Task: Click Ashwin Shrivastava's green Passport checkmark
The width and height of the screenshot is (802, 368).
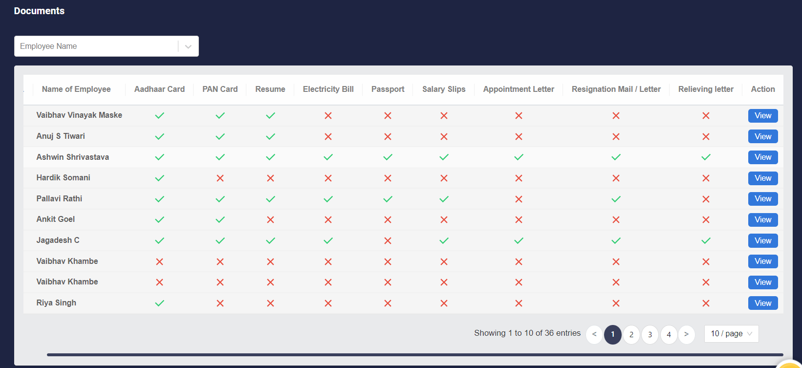Action: click(388, 157)
